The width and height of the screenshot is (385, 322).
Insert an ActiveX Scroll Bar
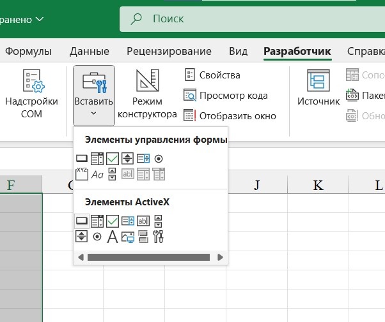click(x=158, y=221)
